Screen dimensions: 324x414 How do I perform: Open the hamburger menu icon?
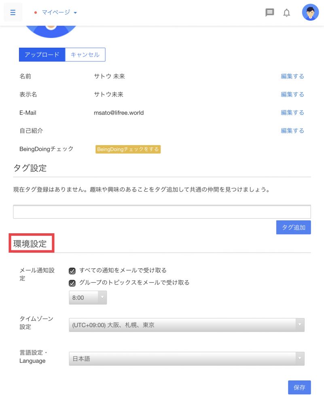[x=13, y=13]
